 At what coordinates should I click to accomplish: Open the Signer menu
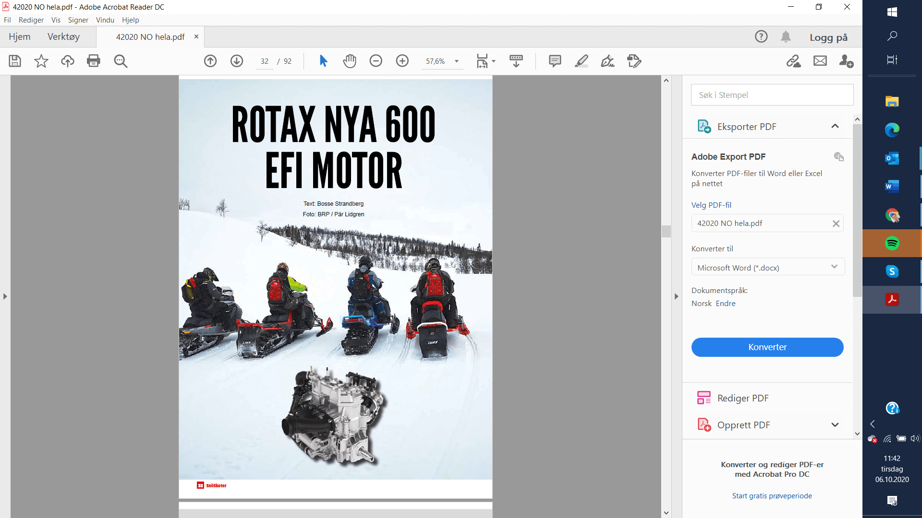pos(78,20)
